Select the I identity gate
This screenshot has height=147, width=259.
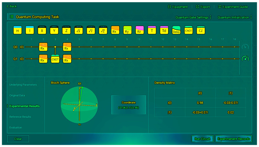click(30, 30)
